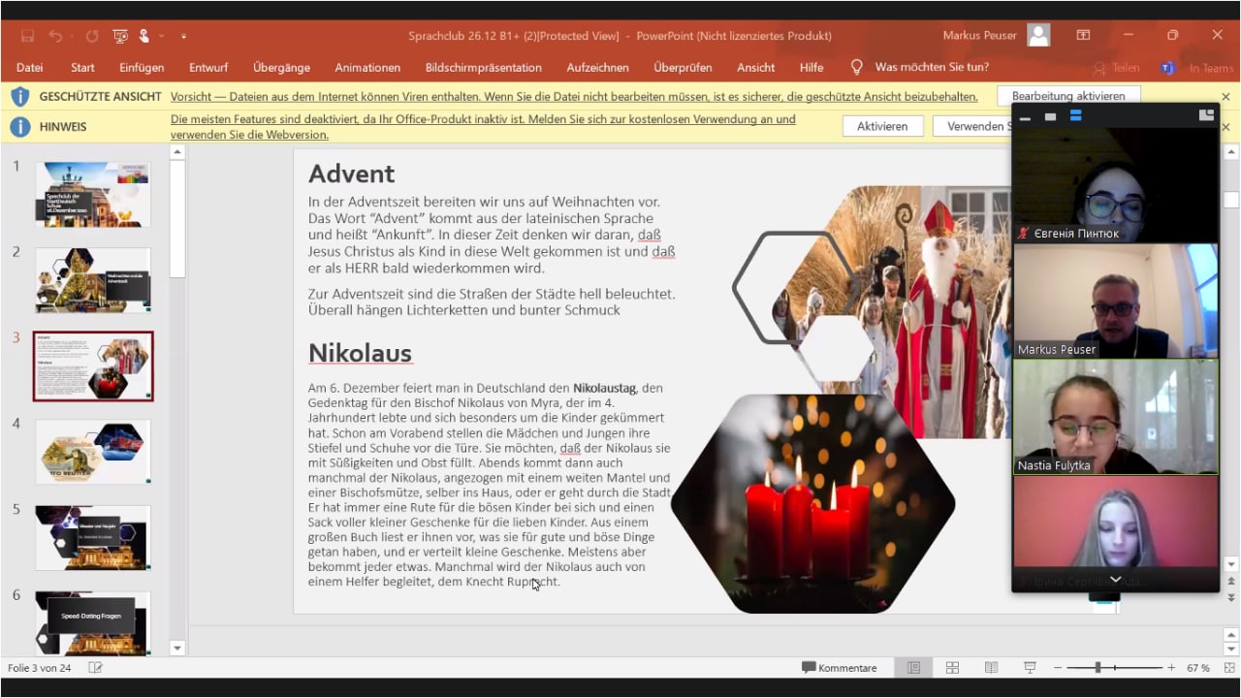Click Markus Peuser account avatar
Viewport: 1241px width, 698px height.
(x=1038, y=36)
